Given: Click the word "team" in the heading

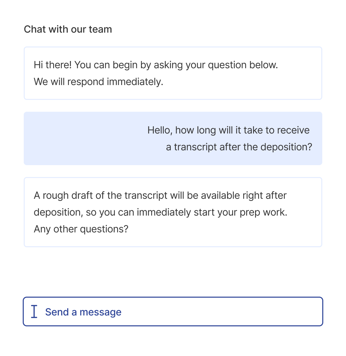Looking at the screenshot, I should tap(100, 29).
